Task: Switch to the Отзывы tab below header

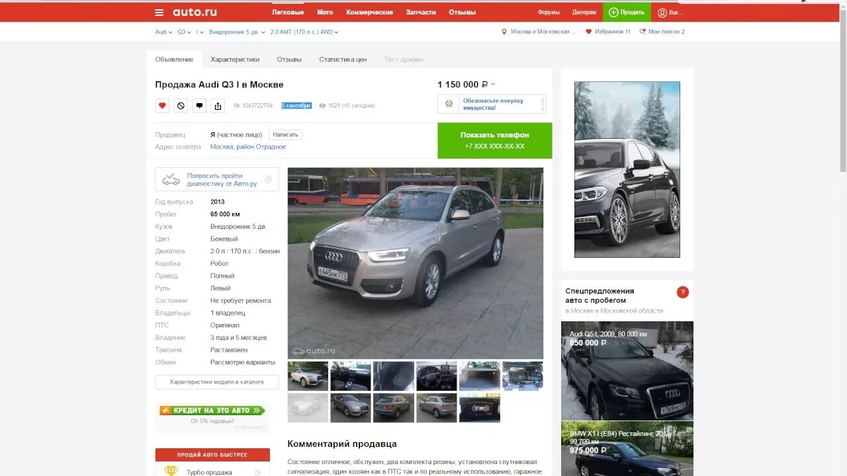Action: (289, 59)
